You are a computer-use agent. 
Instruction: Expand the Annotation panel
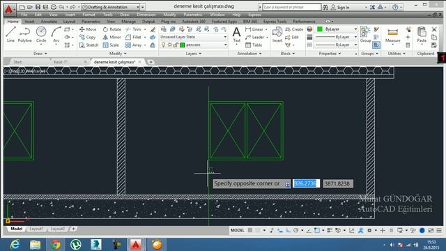pos(249,54)
